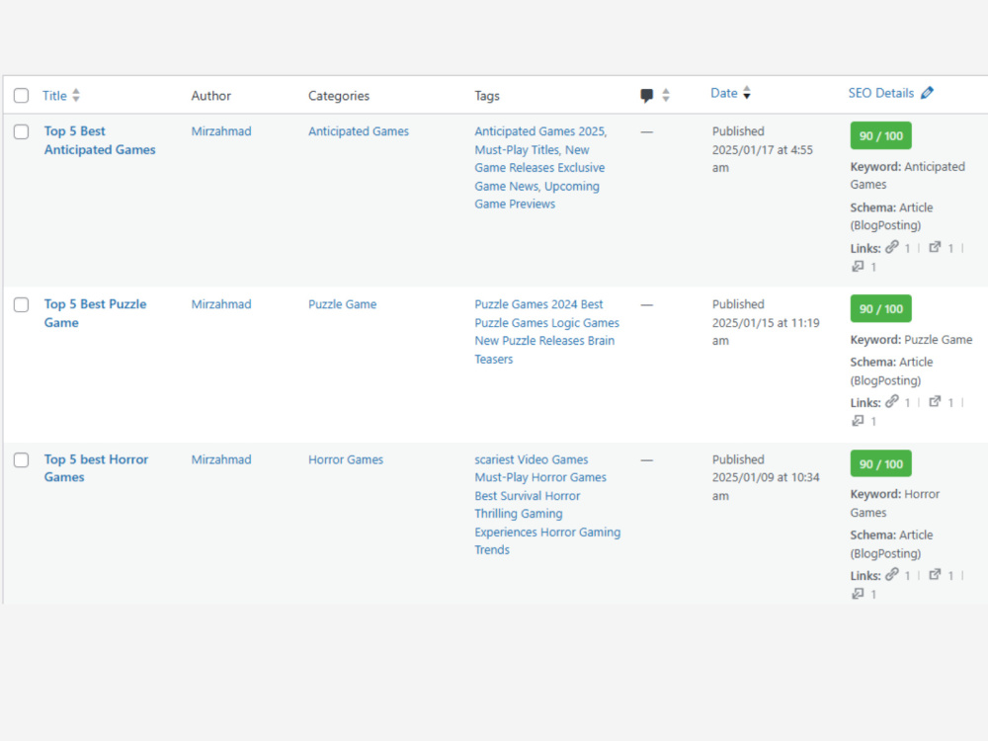Toggle the select-all posts checkbox in header
Image resolution: width=988 pixels, height=741 pixels.
click(x=22, y=95)
